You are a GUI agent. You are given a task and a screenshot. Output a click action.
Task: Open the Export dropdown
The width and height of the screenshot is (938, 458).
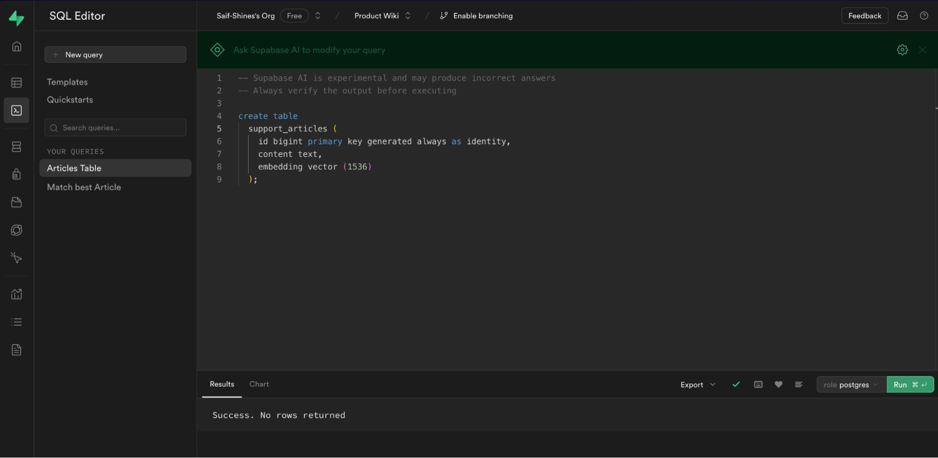coord(697,384)
